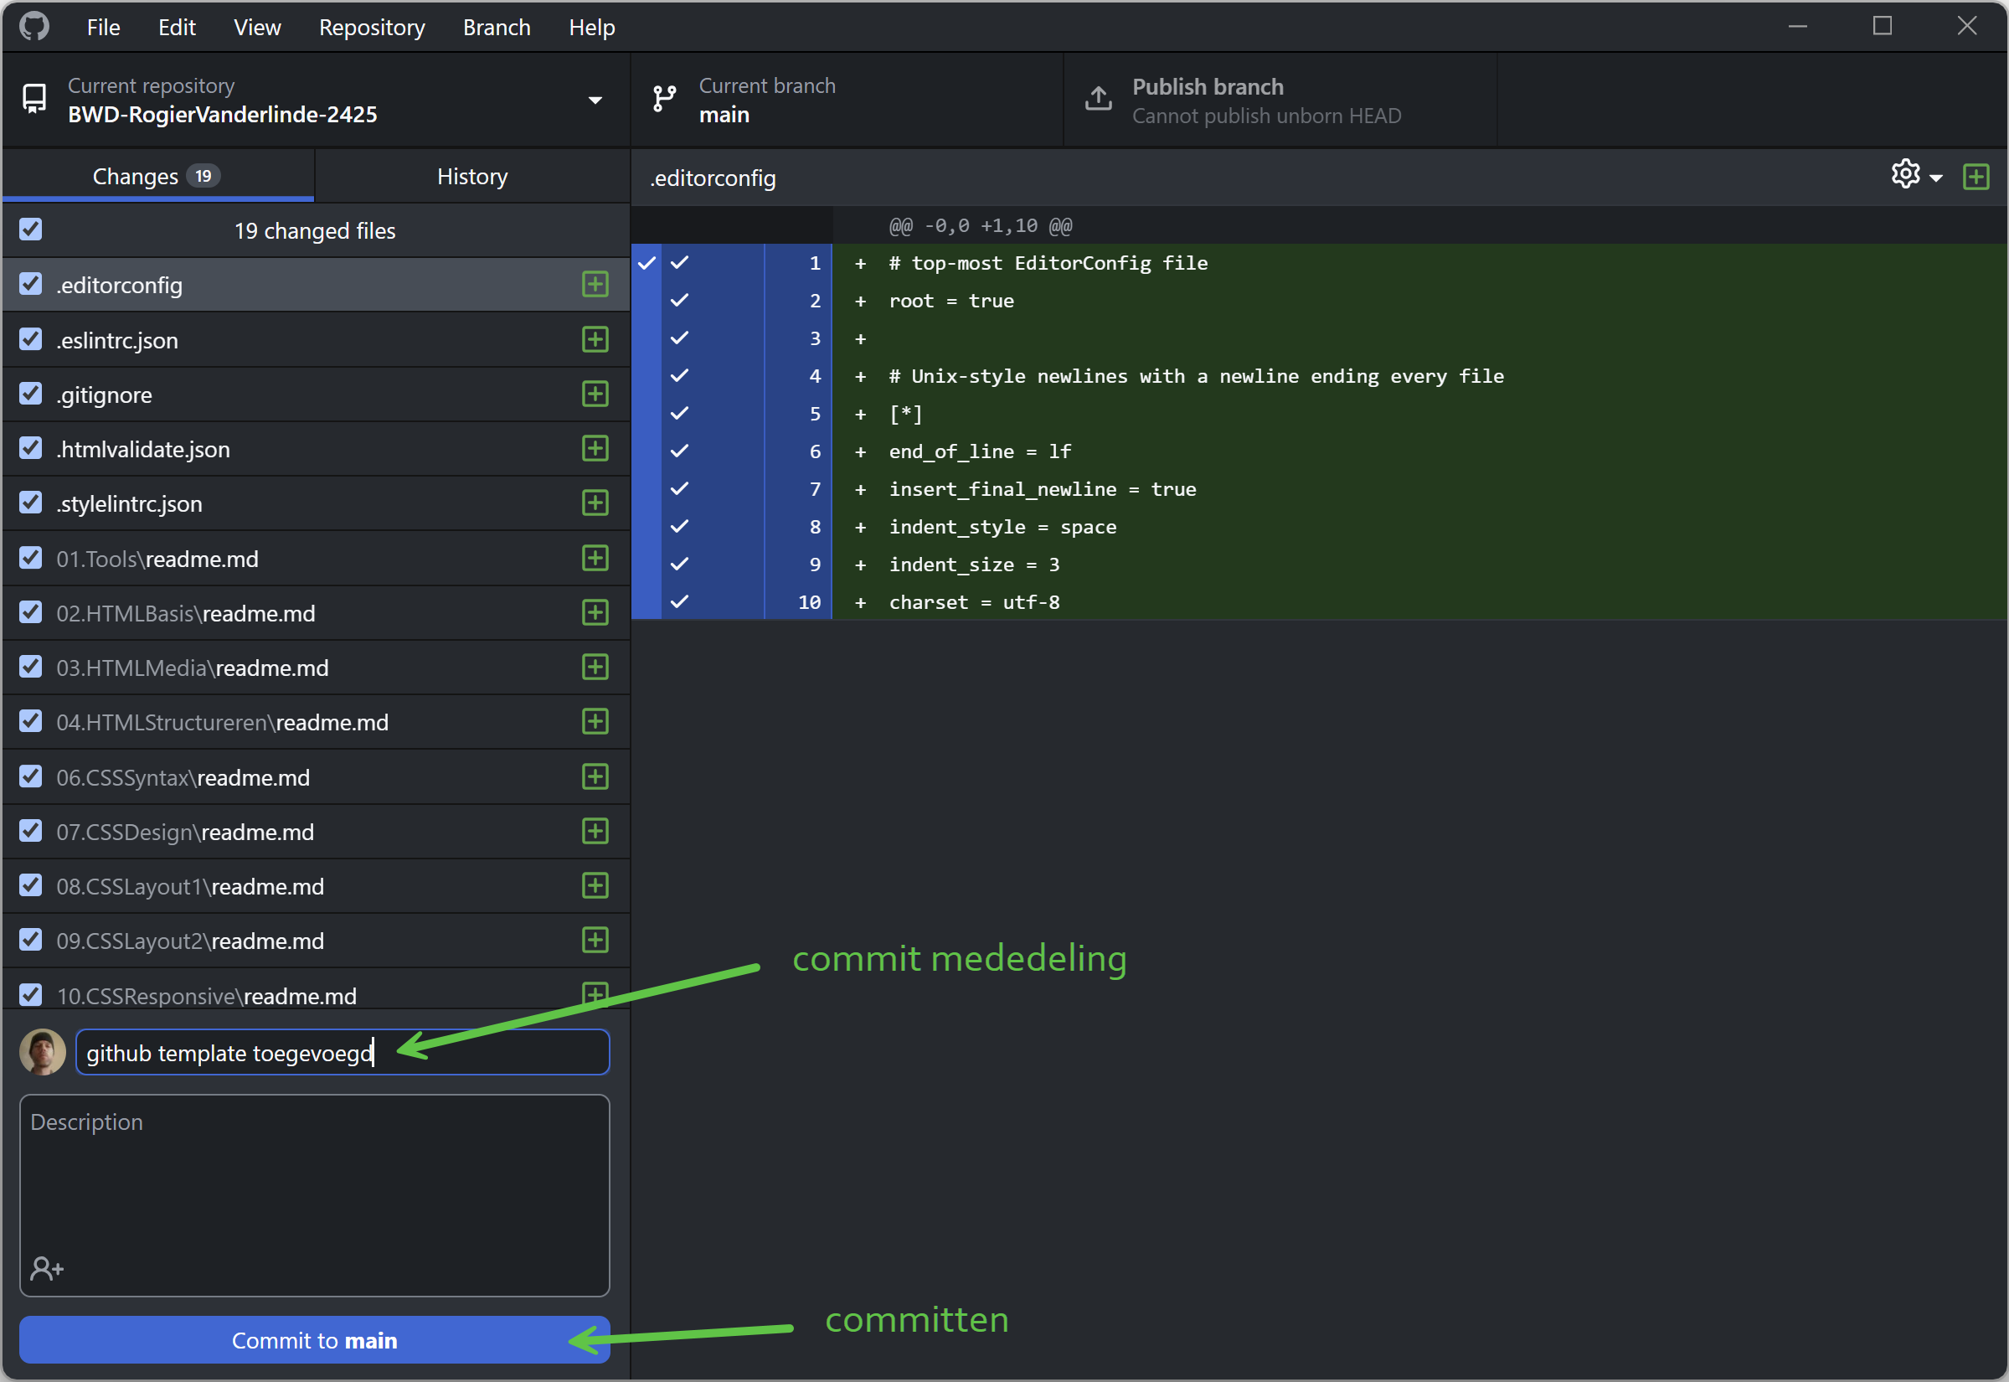
Task: Click the repository icon next to Current repository
Action: (x=34, y=100)
